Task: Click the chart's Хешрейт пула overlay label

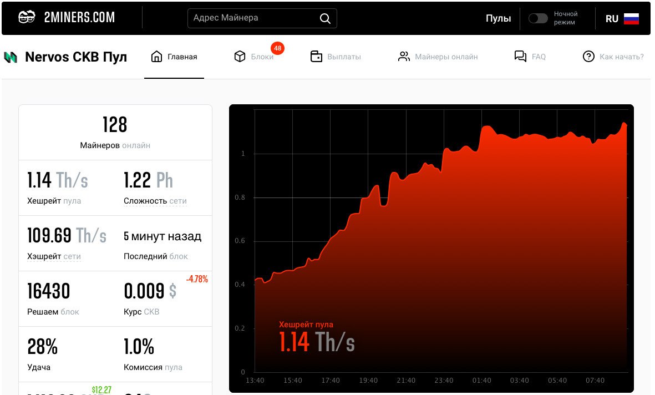Action: (x=306, y=325)
